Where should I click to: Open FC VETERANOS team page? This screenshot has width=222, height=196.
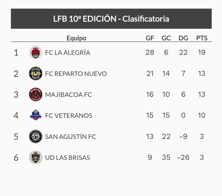point(69,116)
